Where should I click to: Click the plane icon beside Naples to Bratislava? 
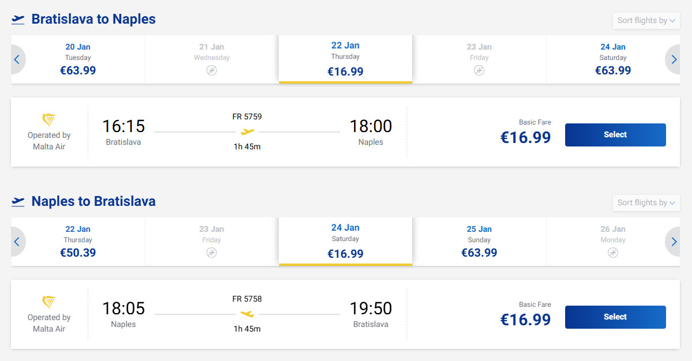click(x=18, y=202)
